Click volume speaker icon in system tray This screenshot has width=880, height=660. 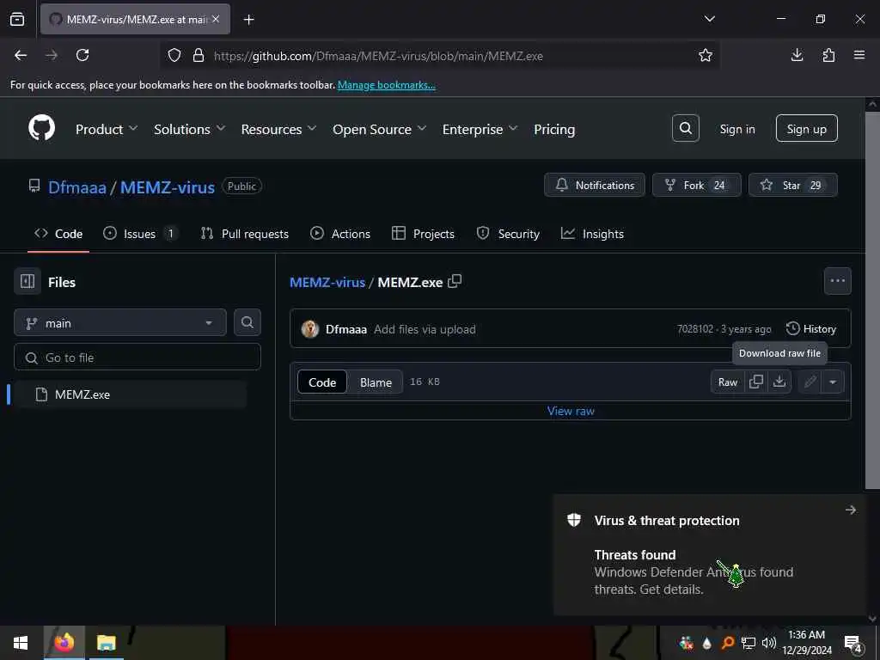point(768,643)
